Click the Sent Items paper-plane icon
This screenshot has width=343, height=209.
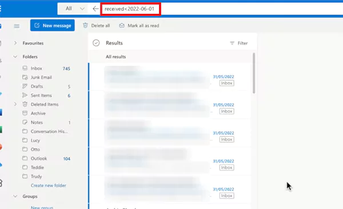25,95
